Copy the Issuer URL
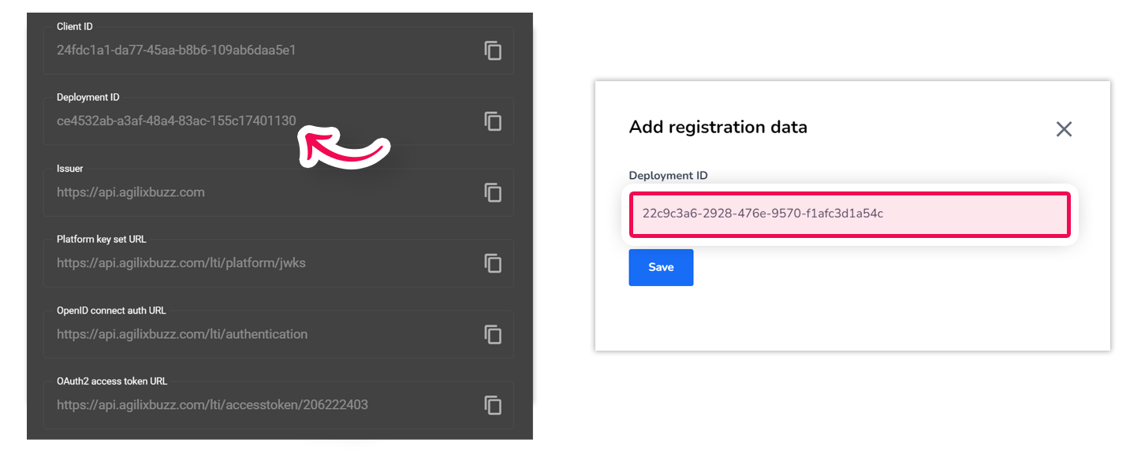 pos(493,192)
